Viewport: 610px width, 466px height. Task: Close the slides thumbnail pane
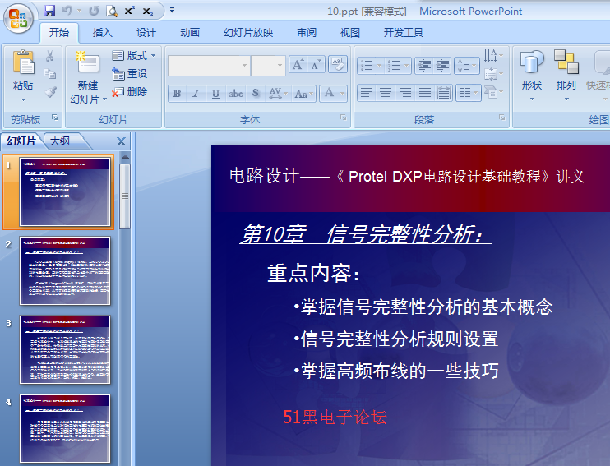tap(121, 141)
